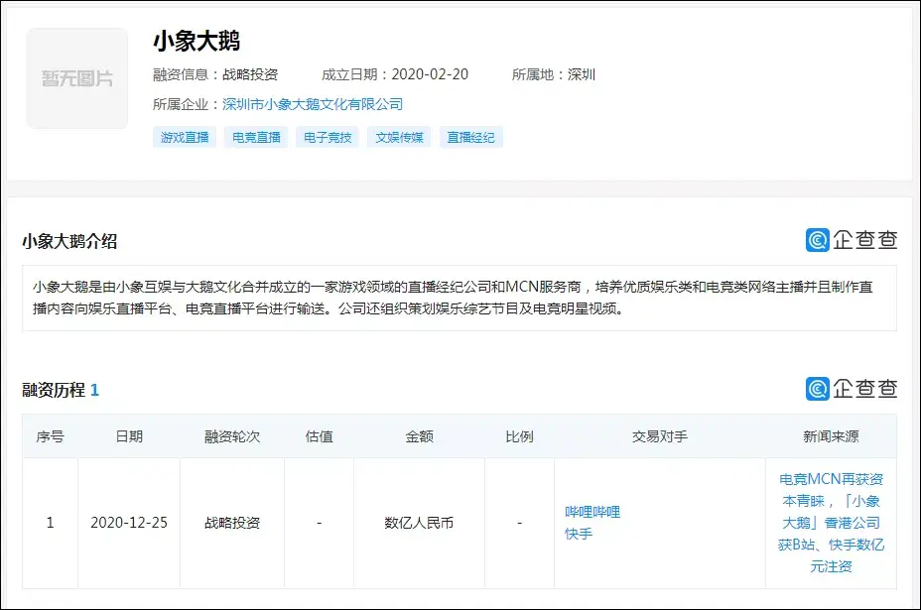Click the 小象大鹅 page title heading
The image size is (921, 610).
tap(197, 41)
